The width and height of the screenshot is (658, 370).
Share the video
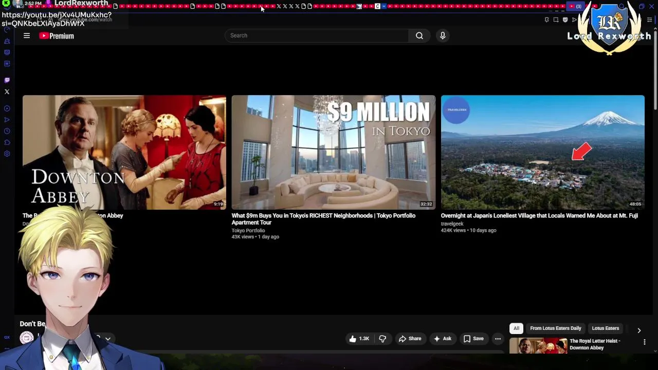[410, 339]
